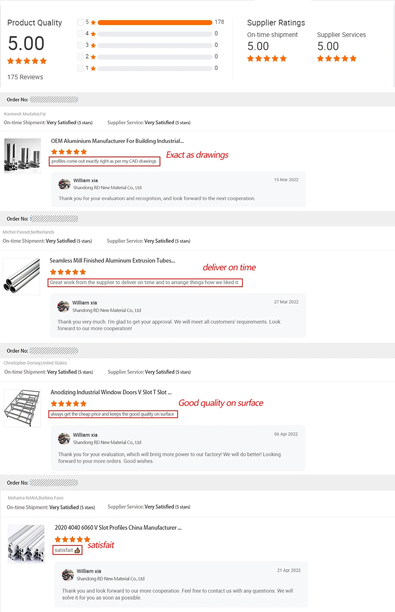Image resolution: width=395 pixels, height=612 pixels.
Task: Click William xia's avatar dated 21 Apr 2022
Action: [68, 575]
